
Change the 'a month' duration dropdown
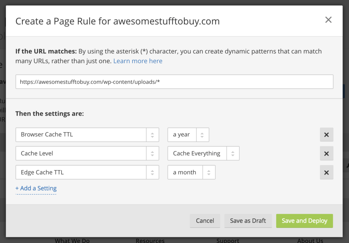191,172
